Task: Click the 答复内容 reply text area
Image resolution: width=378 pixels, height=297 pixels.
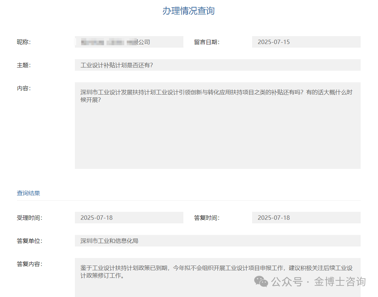Action: coord(217,278)
